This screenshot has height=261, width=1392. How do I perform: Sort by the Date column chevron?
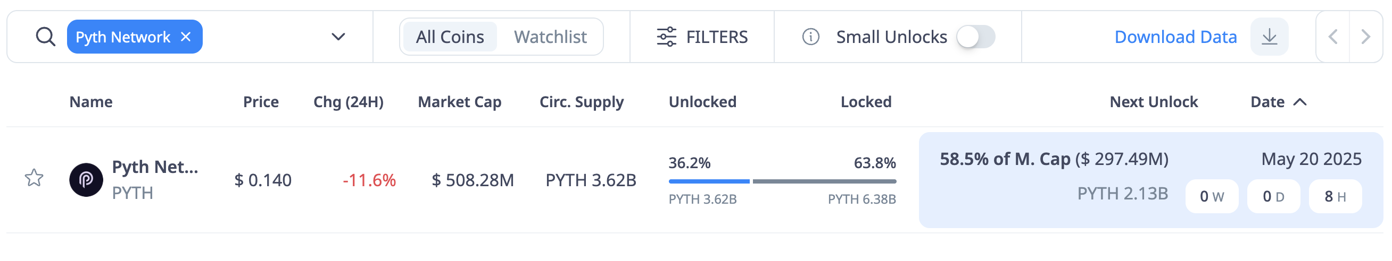tap(1300, 102)
